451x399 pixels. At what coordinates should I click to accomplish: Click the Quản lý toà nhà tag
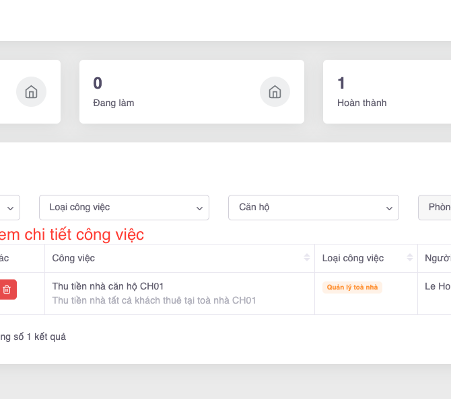click(x=352, y=287)
